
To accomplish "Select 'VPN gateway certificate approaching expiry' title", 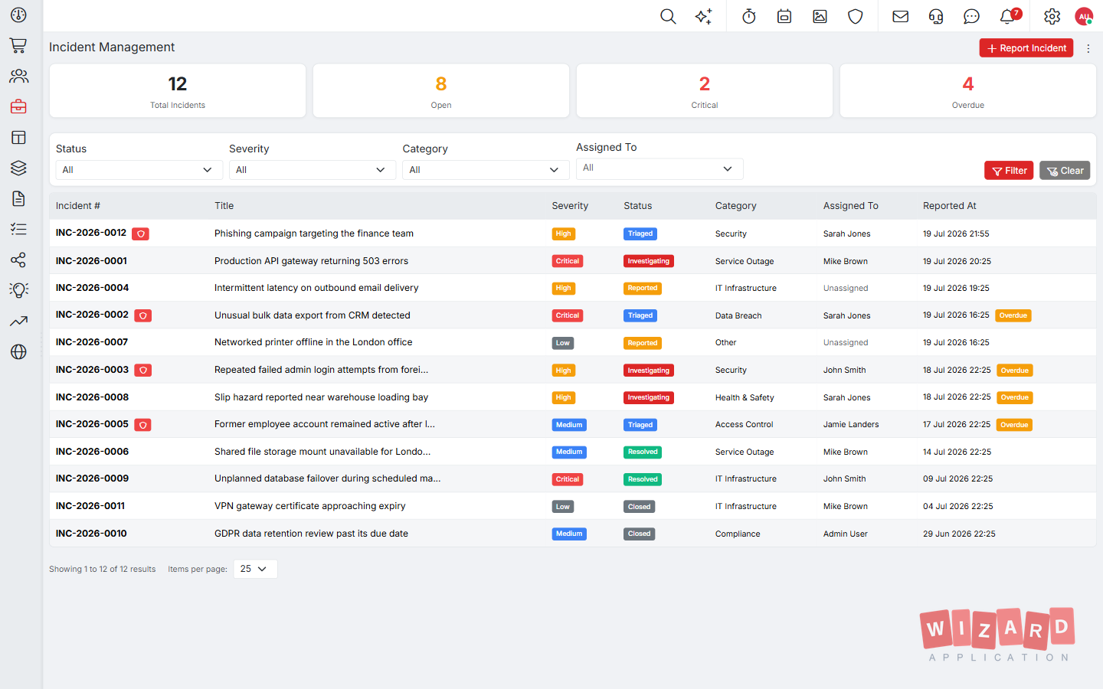I will [x=310, y=506].
